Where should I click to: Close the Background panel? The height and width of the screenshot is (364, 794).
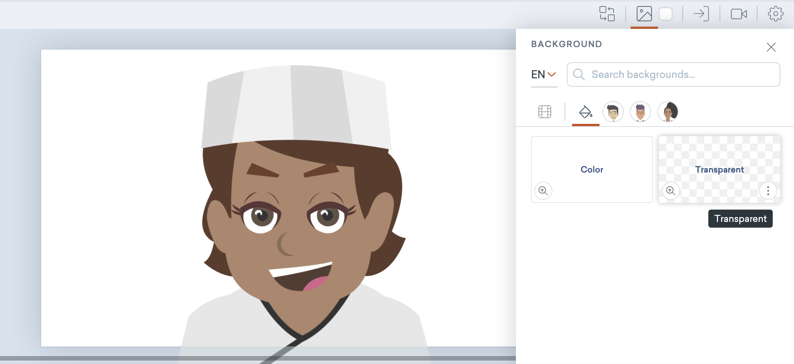[x=771, y=47]
